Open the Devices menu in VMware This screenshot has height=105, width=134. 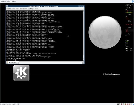(13, 1)
